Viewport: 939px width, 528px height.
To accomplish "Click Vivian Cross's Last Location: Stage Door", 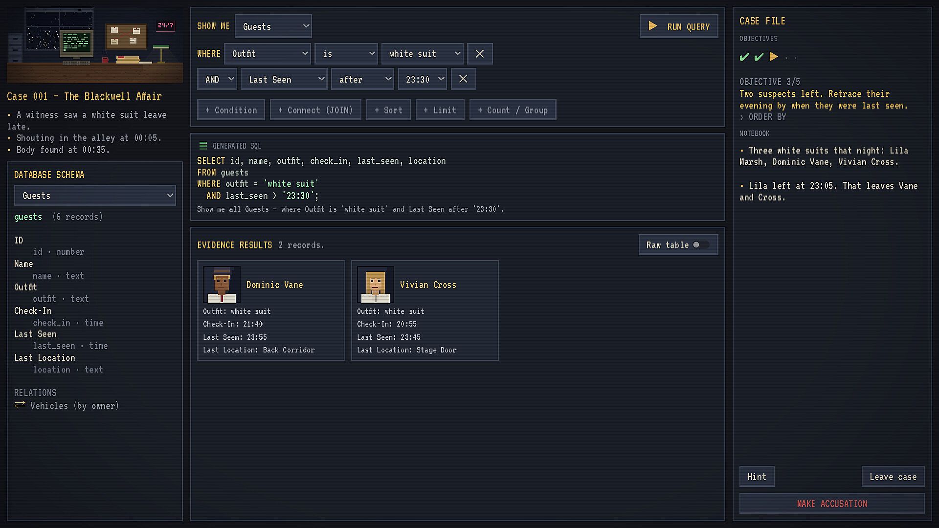I will pyautogui.click(x=406, y=350).
